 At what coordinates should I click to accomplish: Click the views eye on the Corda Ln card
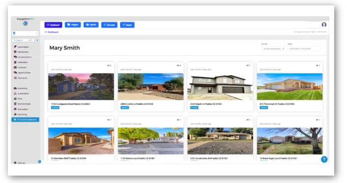[178, 65]
